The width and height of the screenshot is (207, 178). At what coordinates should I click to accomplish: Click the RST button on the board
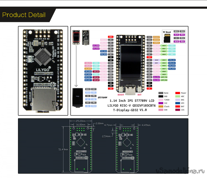pos(140,86)
